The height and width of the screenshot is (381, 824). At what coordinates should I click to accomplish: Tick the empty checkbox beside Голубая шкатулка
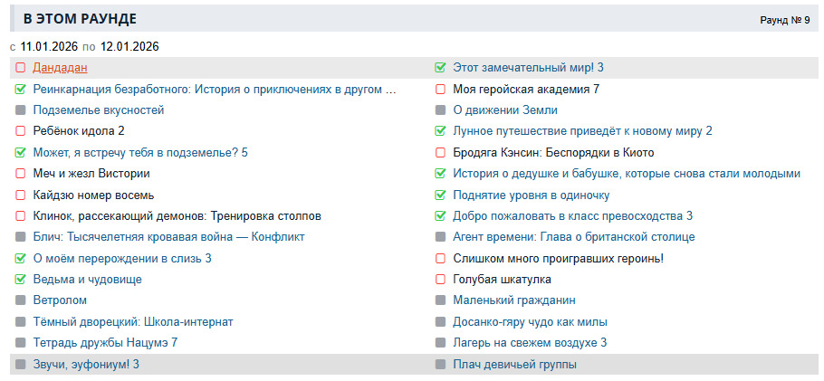tap(441, 280)
